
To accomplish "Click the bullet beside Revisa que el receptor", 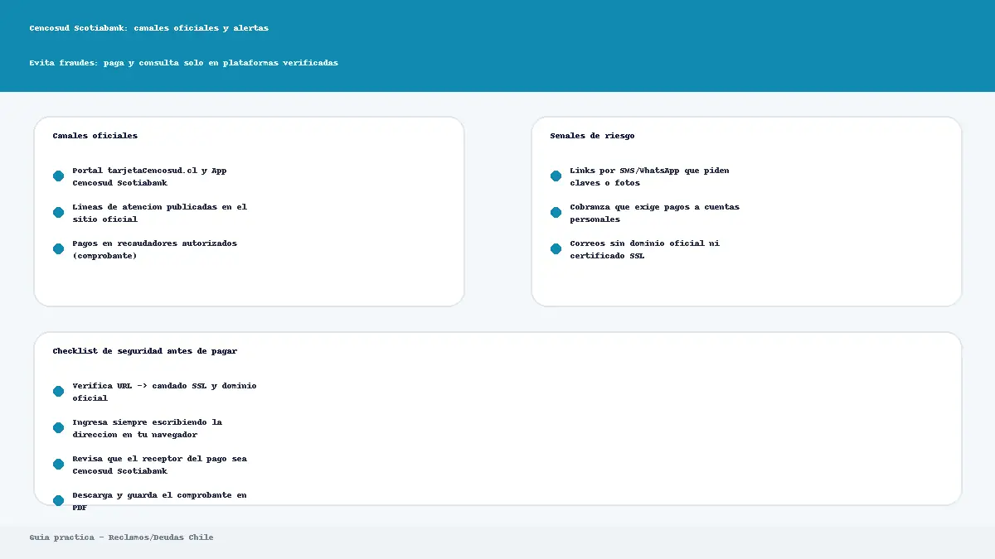I will pos(58,465).
